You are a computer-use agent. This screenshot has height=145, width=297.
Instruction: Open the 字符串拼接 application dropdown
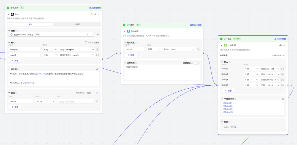(278, 55)
